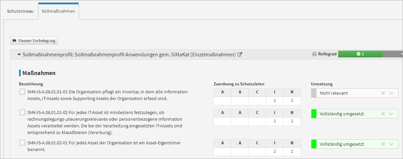Viewport: 403px width, 159px height.
Task: Collapse the Sollmaßnahmenprofil section triangle
Action: [x=19, y=54]
